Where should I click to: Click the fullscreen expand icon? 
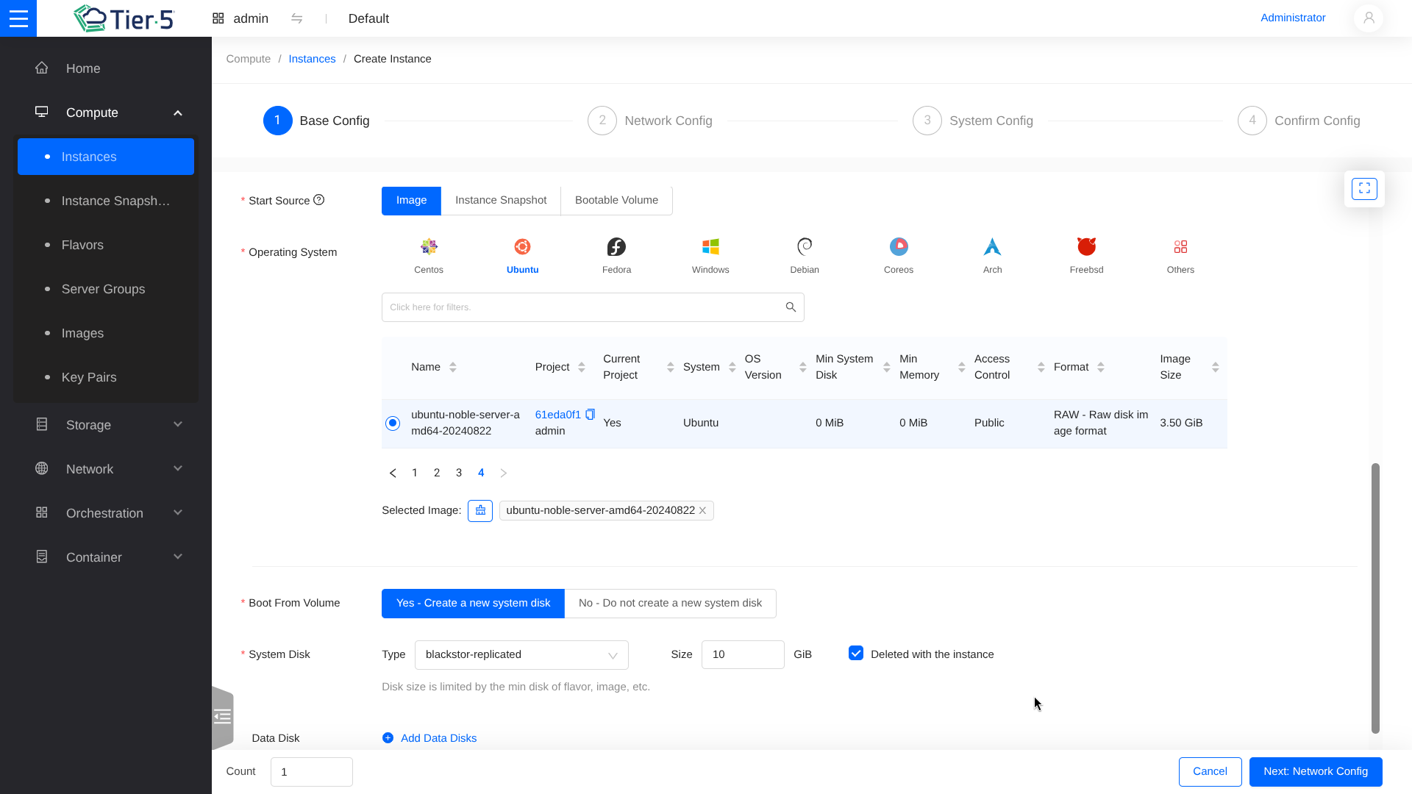[x=1363, y=189]
